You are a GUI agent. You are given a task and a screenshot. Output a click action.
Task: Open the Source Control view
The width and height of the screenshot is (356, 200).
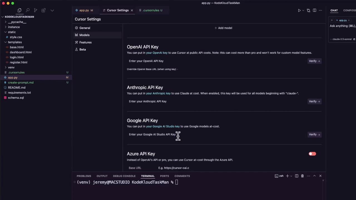[36, 10]
